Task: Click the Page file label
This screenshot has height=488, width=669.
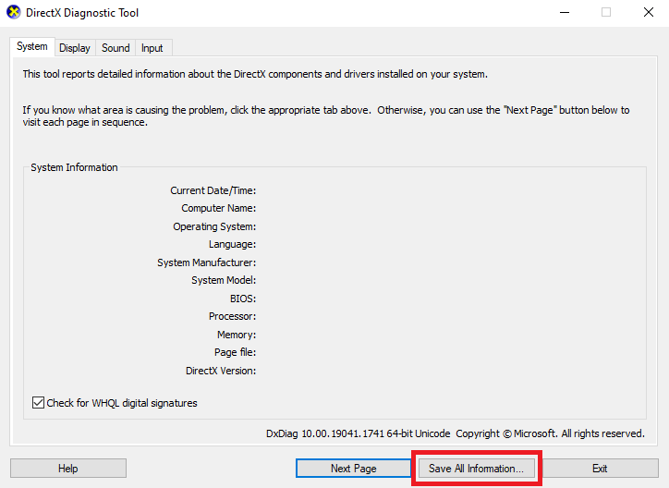Action: (235, 352)
